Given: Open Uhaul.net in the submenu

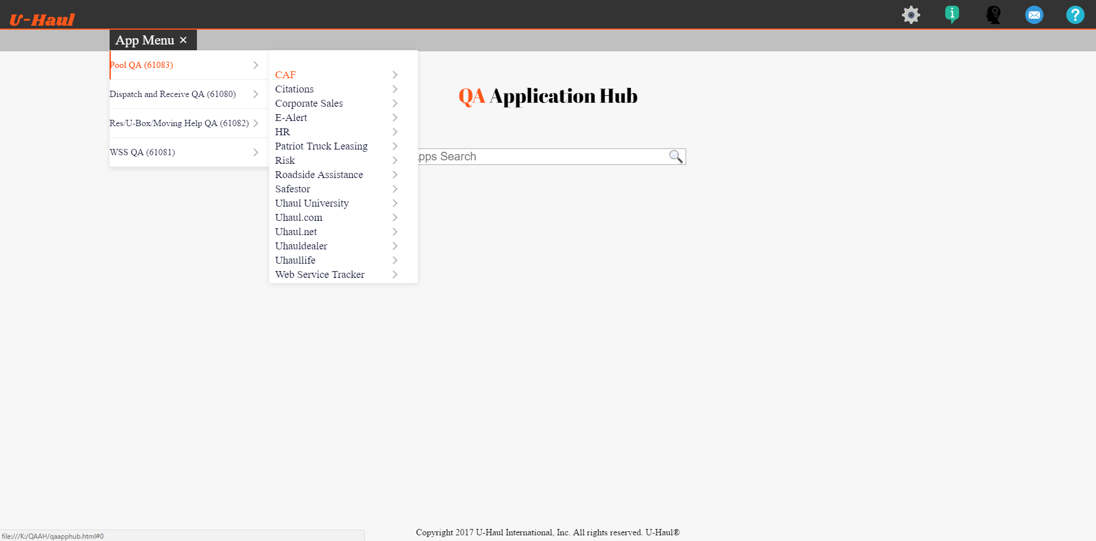Looking at the screenshot, I should [296, 232].
